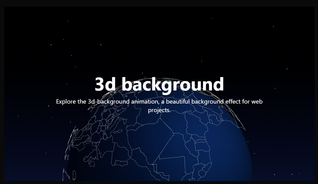The height and width of the screenshot is (184, 318).
Task: Click the subtitle description text
Action: 159,105
